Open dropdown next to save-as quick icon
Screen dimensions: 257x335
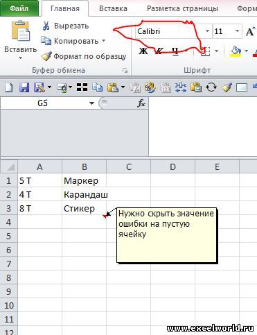tap(49, 87)
